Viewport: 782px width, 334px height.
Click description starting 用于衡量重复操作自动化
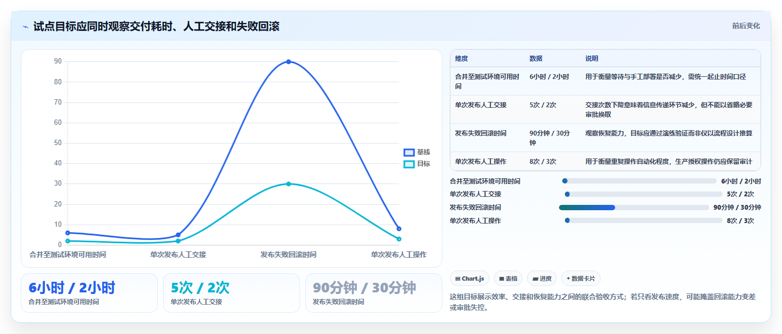click(669, 162)
